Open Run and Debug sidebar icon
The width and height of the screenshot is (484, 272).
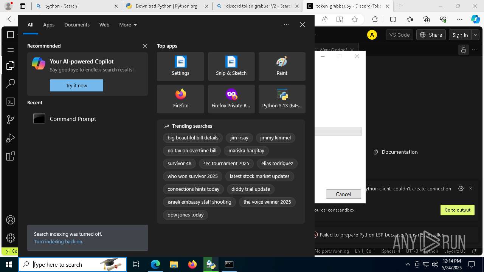click(x=11, y=138)
